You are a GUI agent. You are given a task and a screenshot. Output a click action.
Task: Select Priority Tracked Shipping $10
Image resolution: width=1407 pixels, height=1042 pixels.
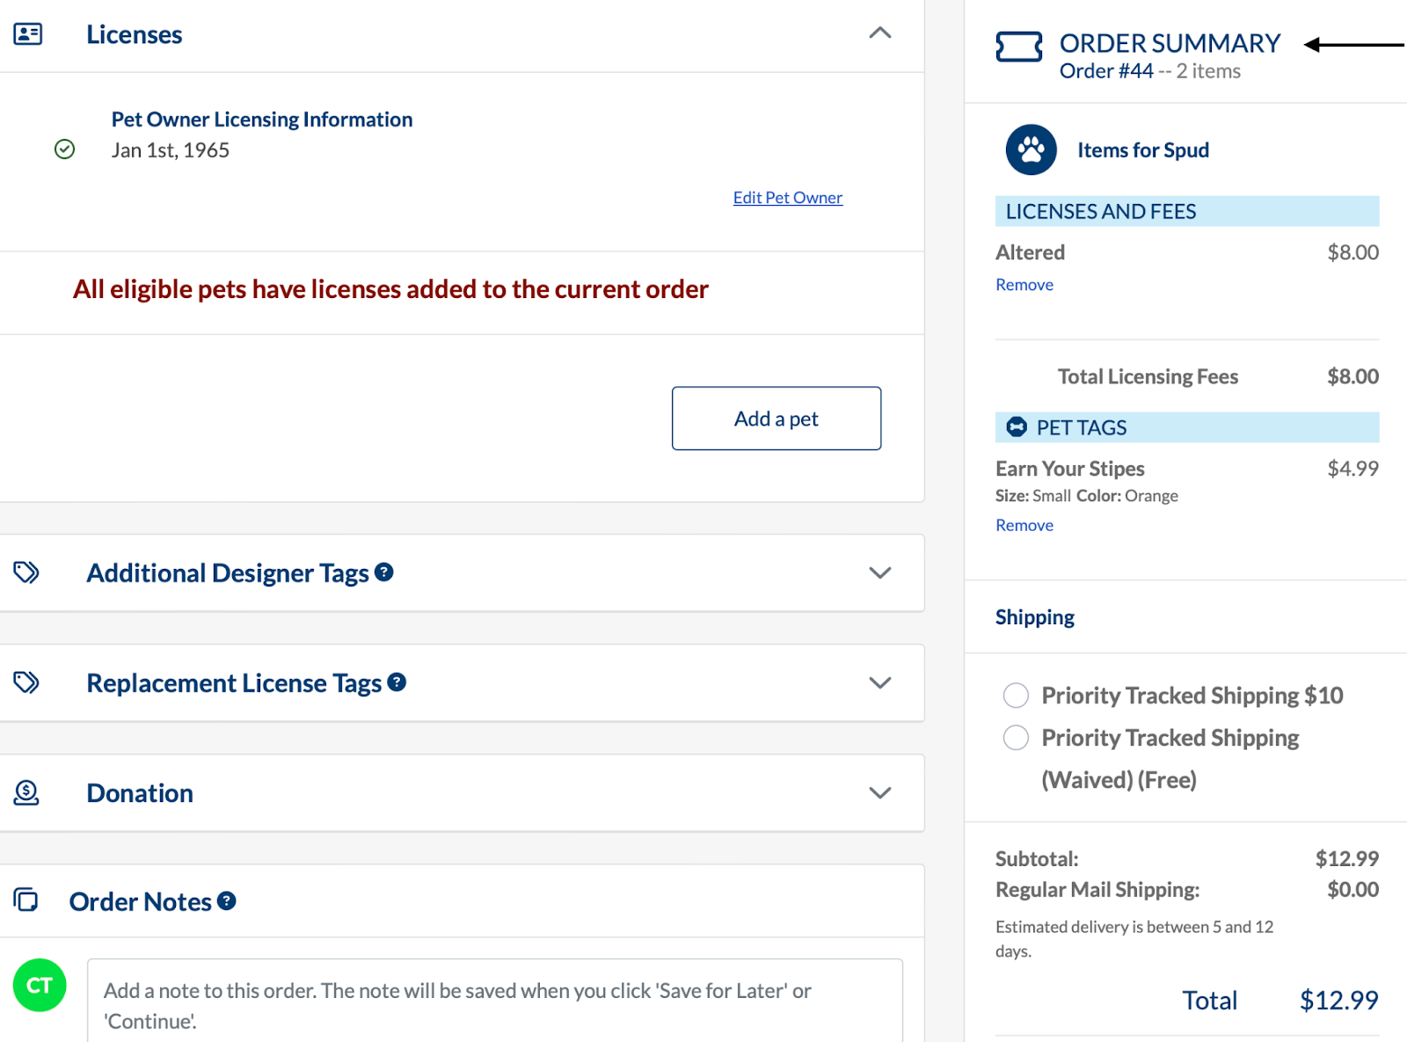click(1016, 695)
